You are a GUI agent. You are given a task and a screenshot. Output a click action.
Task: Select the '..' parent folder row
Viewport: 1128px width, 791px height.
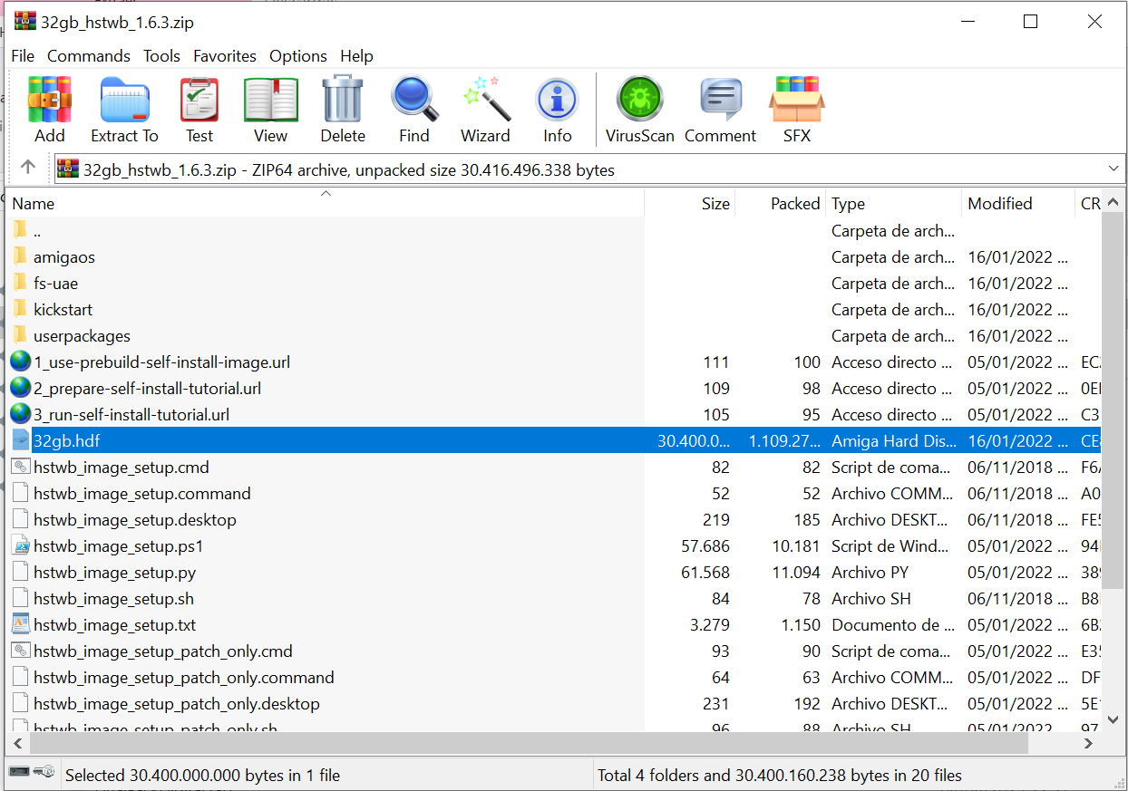coord(553,230)
